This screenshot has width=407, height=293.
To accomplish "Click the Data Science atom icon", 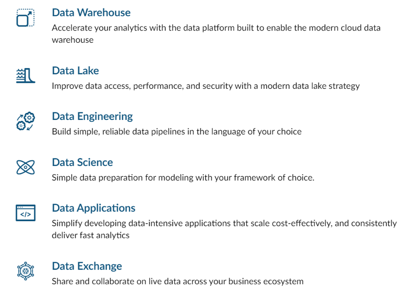I will point(25,167).
